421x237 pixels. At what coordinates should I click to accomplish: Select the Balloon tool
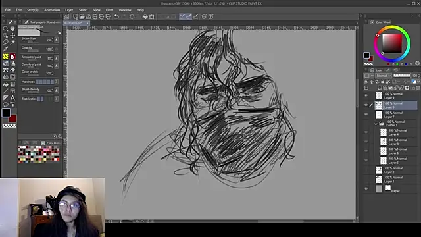pyautogui.click(x=5, y=105)
